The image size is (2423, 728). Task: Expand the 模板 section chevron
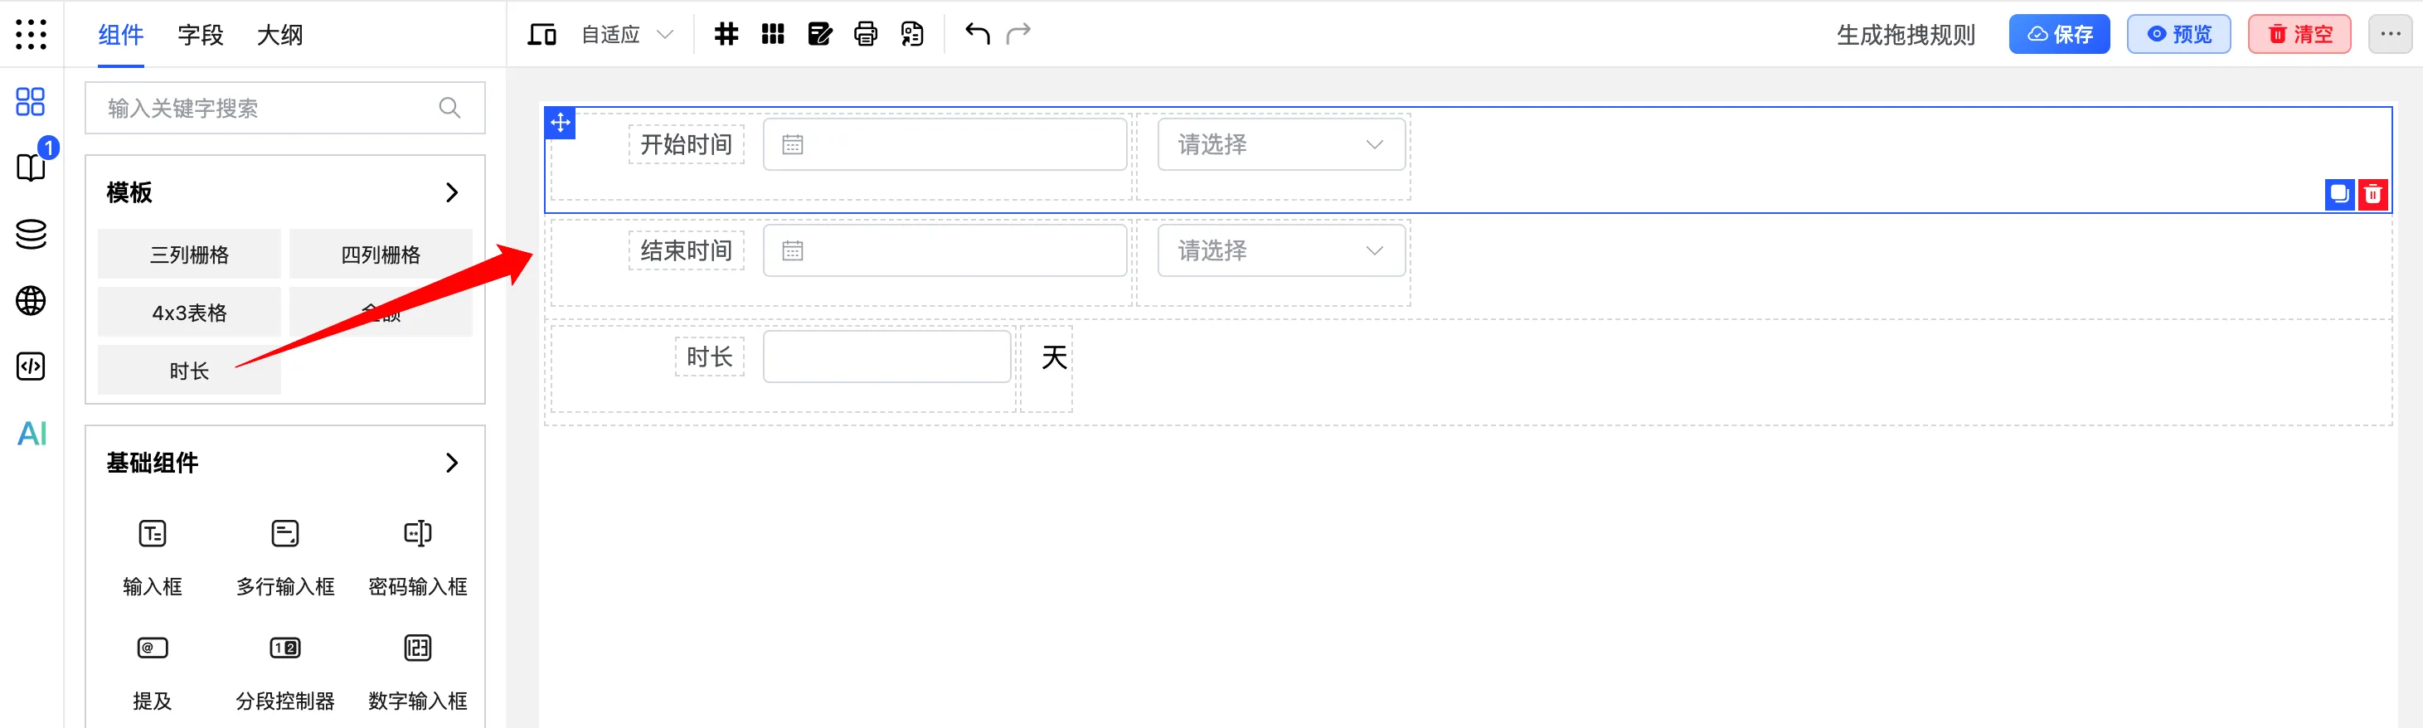point(451,193)
